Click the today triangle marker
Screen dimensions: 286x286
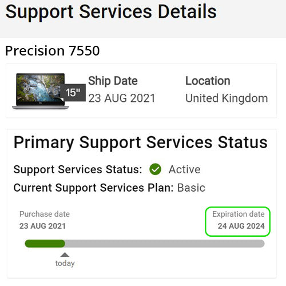coord(65,255)
